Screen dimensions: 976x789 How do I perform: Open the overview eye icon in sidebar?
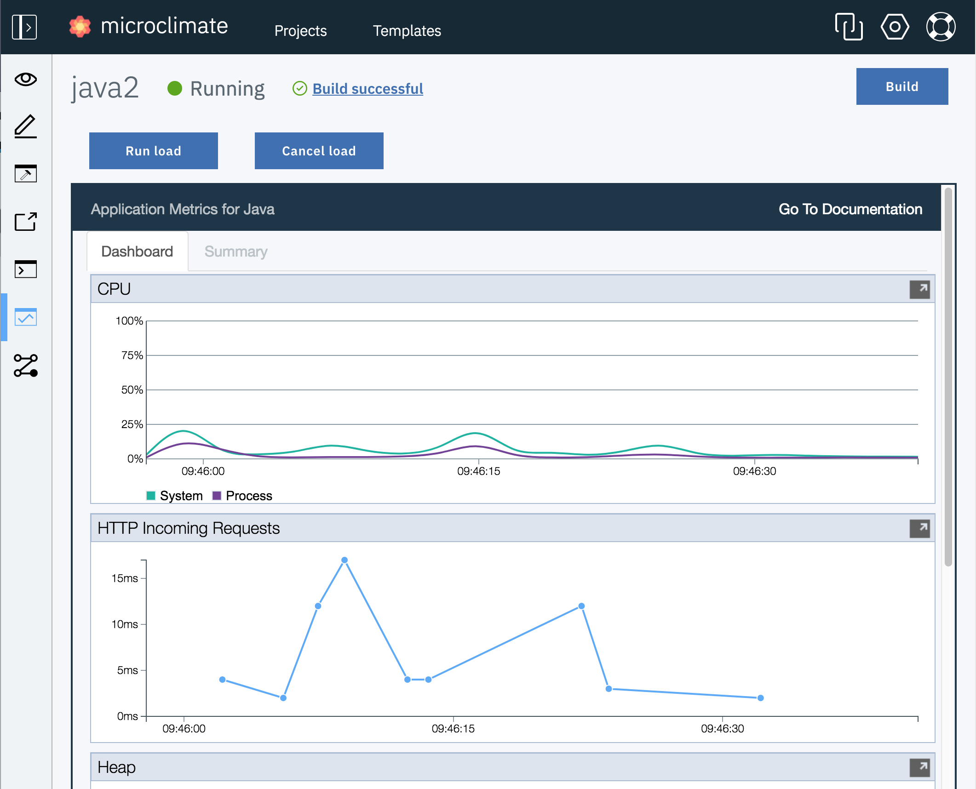(x=26, y=79)
